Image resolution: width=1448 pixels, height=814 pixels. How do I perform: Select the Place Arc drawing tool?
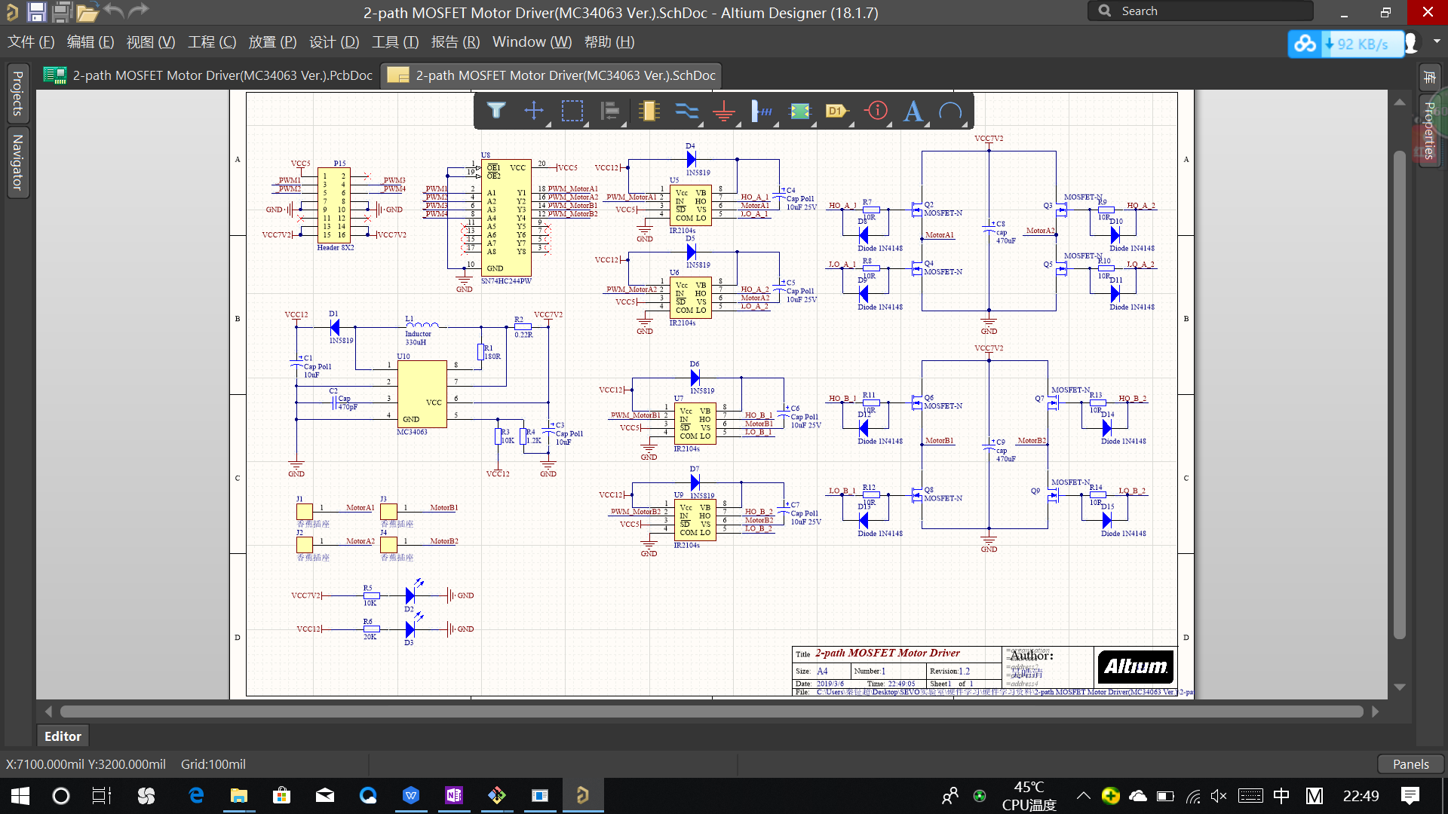tap(950, 111)
